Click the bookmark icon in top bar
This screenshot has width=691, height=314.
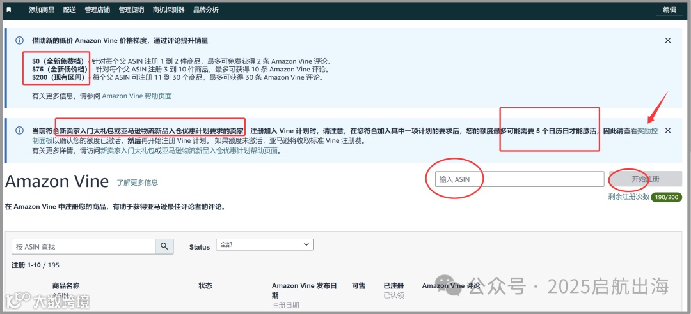pyautogui.click(x=9, y=10)
